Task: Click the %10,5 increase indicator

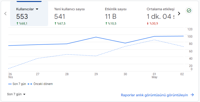Action: (111, 24)
